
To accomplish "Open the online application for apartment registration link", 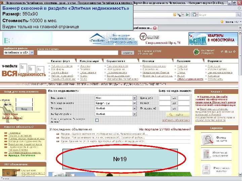I will coord(215,101).
